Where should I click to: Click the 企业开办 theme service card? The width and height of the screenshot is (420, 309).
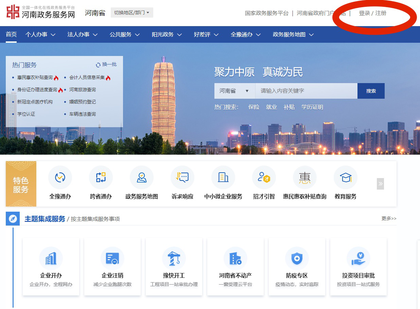[x=51, y=267]
